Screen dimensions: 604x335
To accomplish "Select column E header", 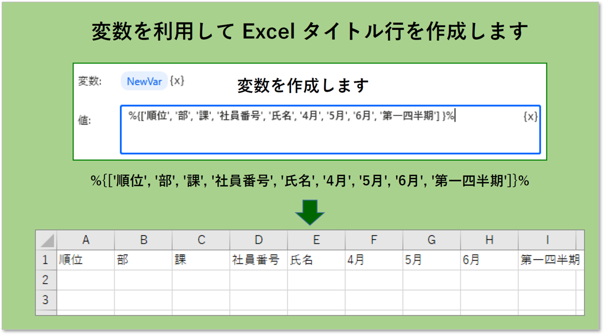I will (x=316, y=240).
